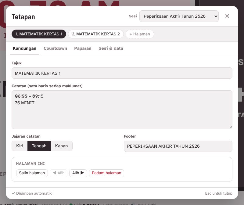Viewport: 244px width, 205px height.
Task: Set note alignment to Tengah
Action: click(39, 146)
